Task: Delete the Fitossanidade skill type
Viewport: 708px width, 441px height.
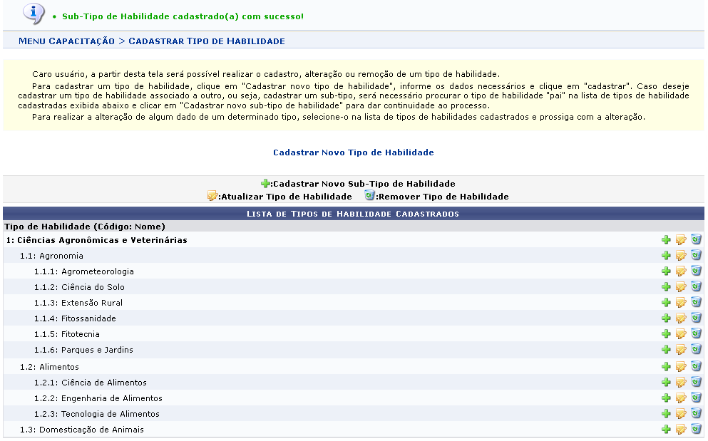Action: click(696, 318)
